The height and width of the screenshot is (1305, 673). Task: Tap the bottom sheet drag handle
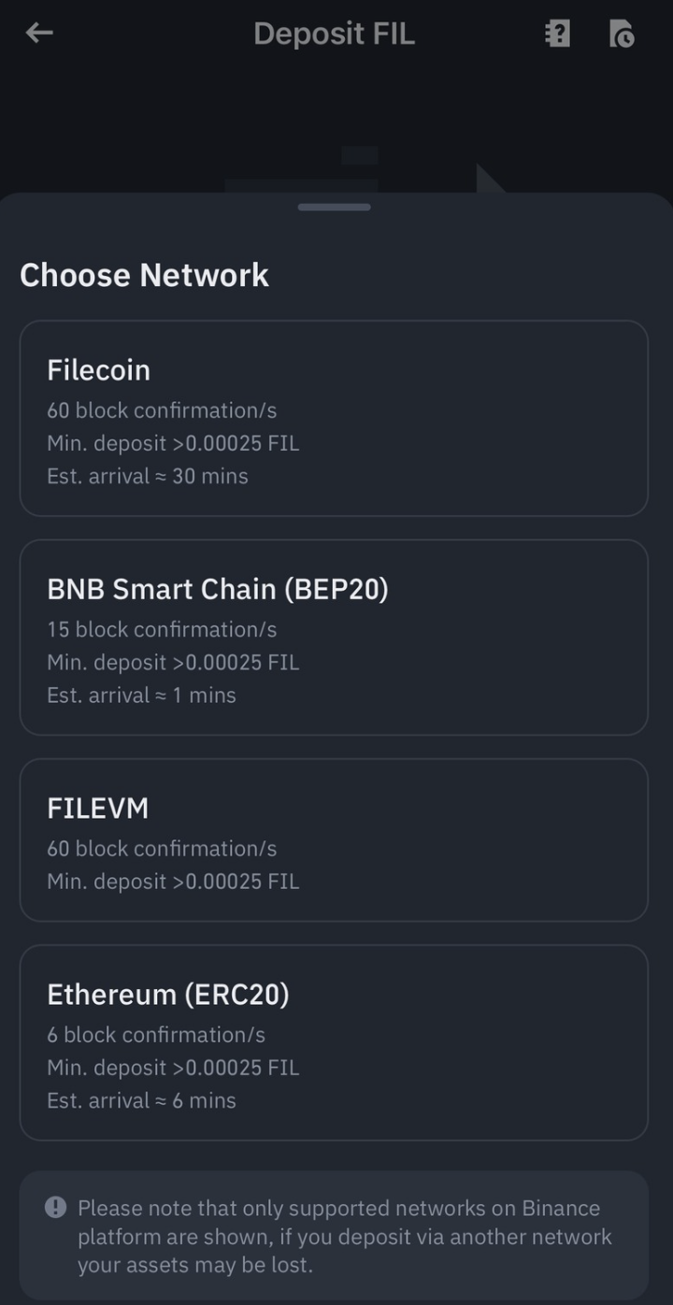334,207
